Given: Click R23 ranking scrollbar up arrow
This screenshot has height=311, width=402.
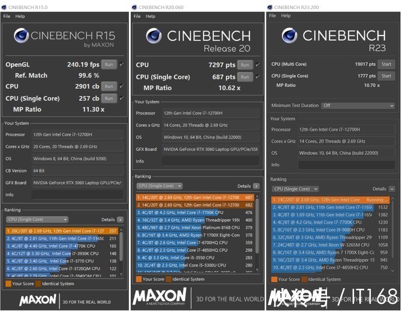Looking at the screenshot, I should [x=392, y=199].
